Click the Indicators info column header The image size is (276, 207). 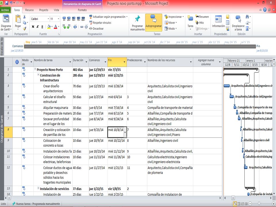tap(17, 62)
